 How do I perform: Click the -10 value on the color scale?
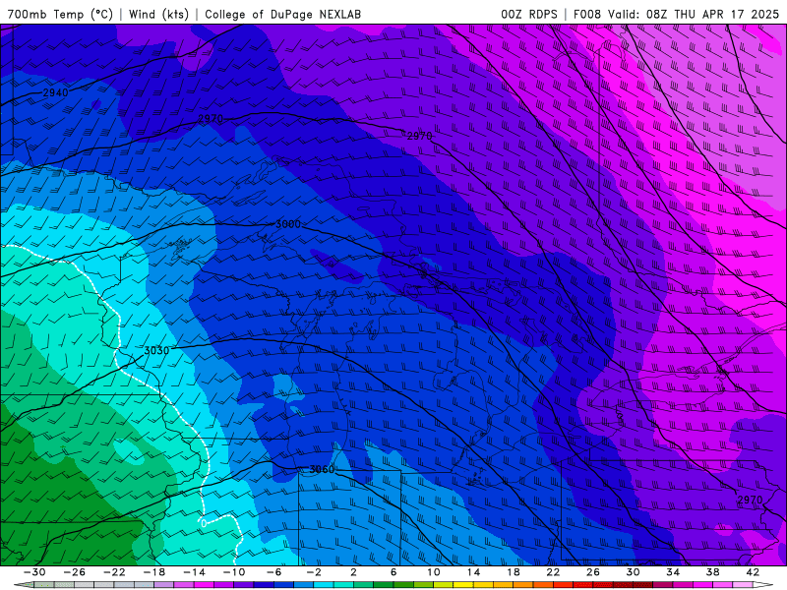click(234, 572)
